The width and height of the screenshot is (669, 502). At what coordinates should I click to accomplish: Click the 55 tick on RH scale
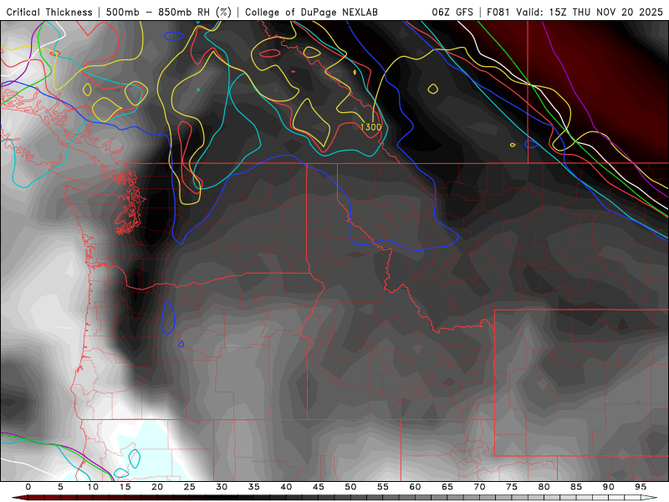coord(383,487)
